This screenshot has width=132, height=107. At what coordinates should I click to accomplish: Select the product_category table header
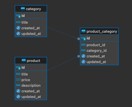(99, 31)
